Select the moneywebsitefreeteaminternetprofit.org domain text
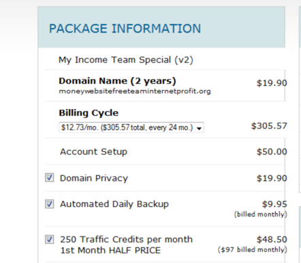The height and width of the screenshot is (263, 301). [135, 91]
